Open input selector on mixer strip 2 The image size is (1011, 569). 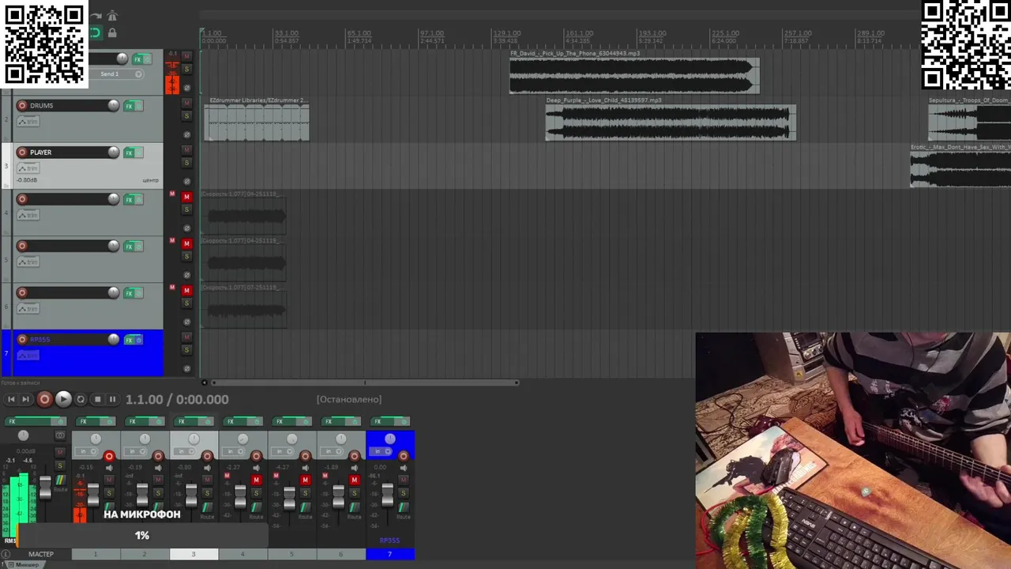[x=133, y=451]
